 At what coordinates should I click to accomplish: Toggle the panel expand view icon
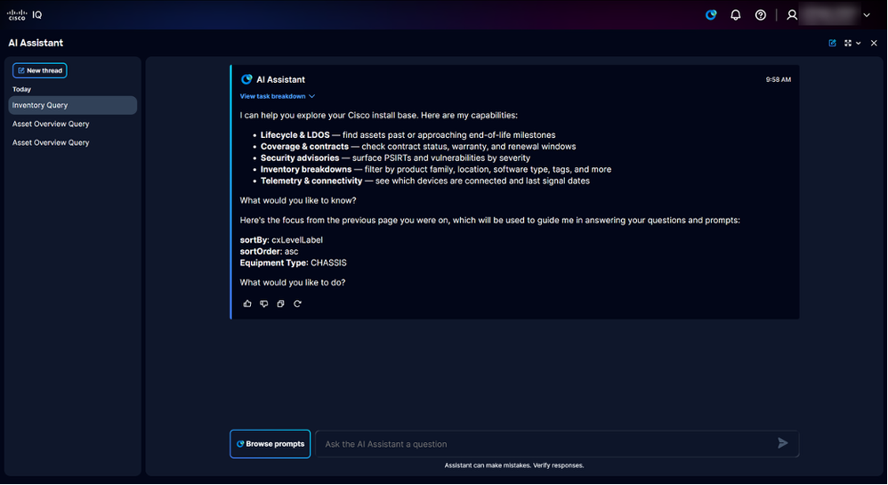[848, 43]
